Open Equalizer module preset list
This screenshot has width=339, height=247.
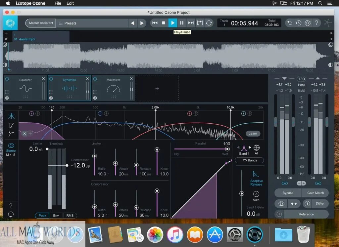pyautogui.click(x=7, y=92)
